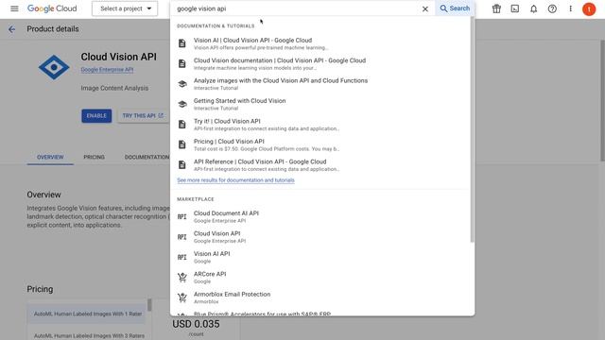The width and height of the screenshot is (605, 340).
Task: Open the notifications bell
Action: [533, 8]
